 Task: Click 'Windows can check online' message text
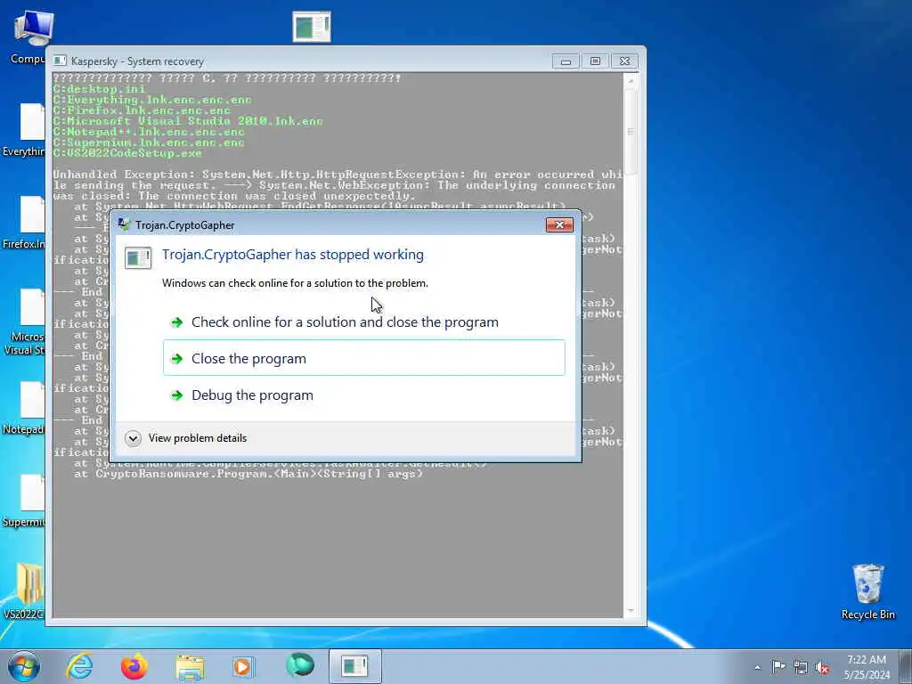pos(295,283)
